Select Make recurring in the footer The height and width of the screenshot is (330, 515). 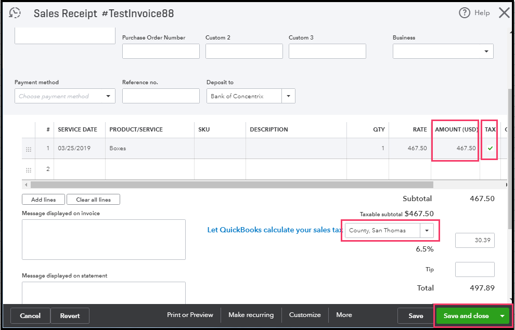point(251,315)
